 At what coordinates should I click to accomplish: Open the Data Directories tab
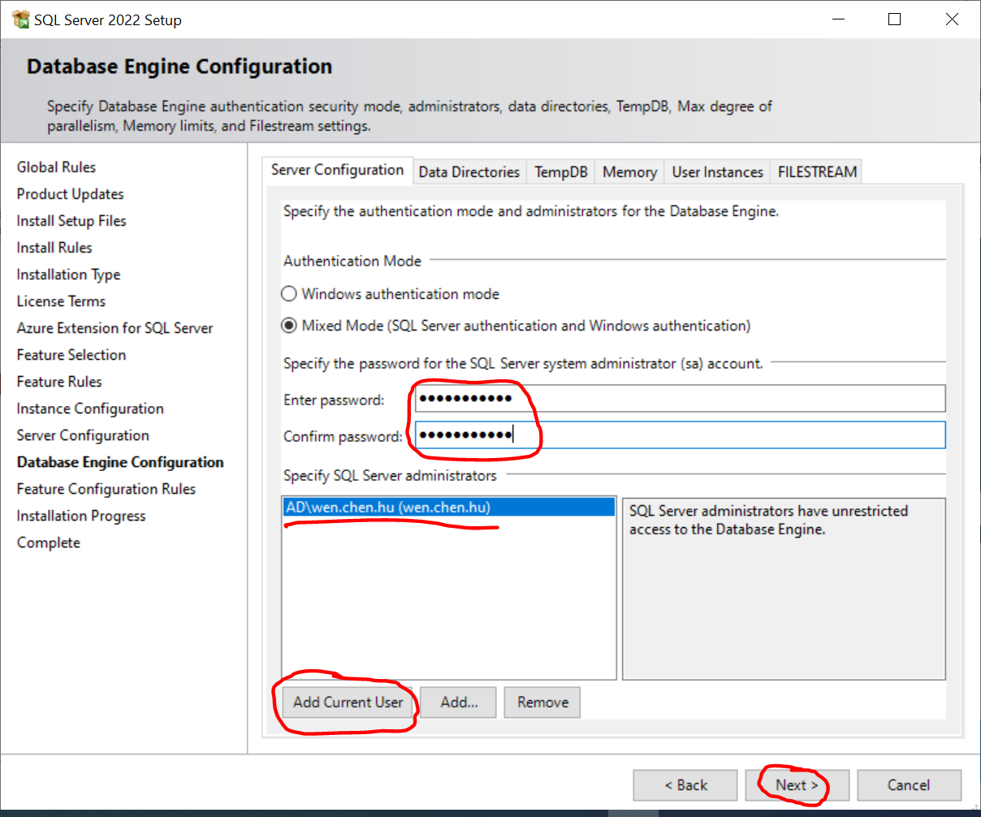[469, 172]
